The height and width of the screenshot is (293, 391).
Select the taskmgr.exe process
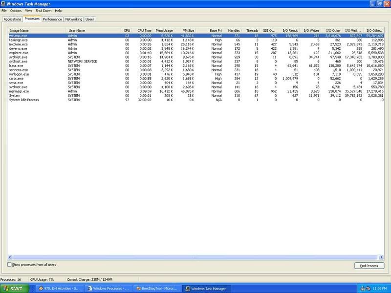pos(196,40)
